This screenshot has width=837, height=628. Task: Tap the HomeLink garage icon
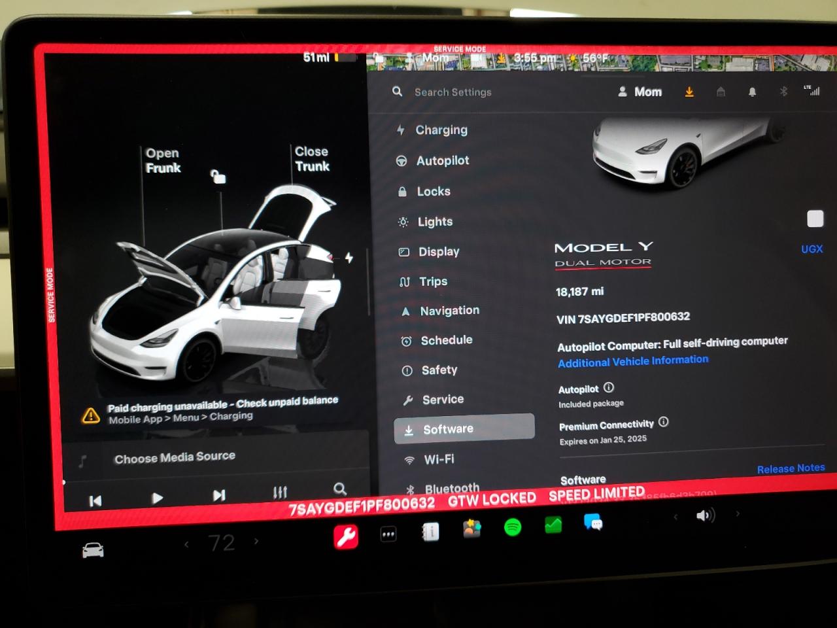tap(721, 92)
